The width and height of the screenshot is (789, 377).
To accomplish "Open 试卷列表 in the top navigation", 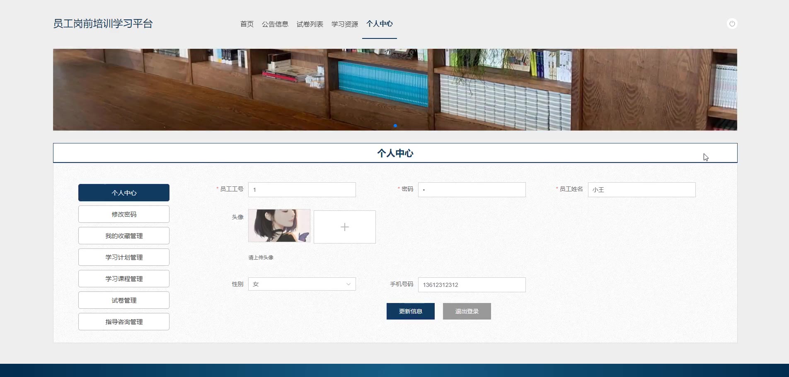I will (x=310, y=24).
